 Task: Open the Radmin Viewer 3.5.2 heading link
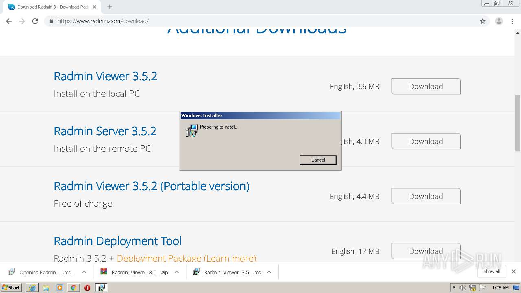(105, 76)
